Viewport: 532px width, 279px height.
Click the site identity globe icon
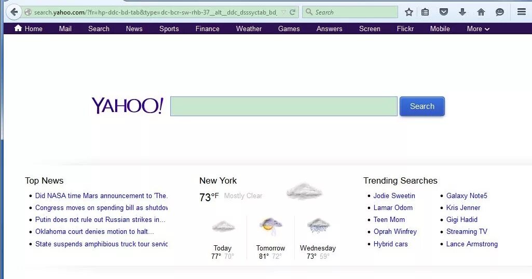(x=28, y=12)
